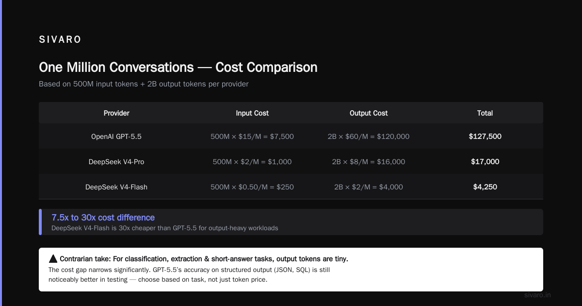Click the line 'noticeably better in testing'

click(158, 280)
